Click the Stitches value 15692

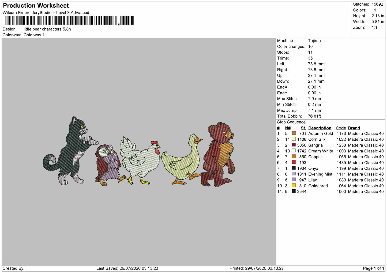pyautogui.click(x=377, y=4)
